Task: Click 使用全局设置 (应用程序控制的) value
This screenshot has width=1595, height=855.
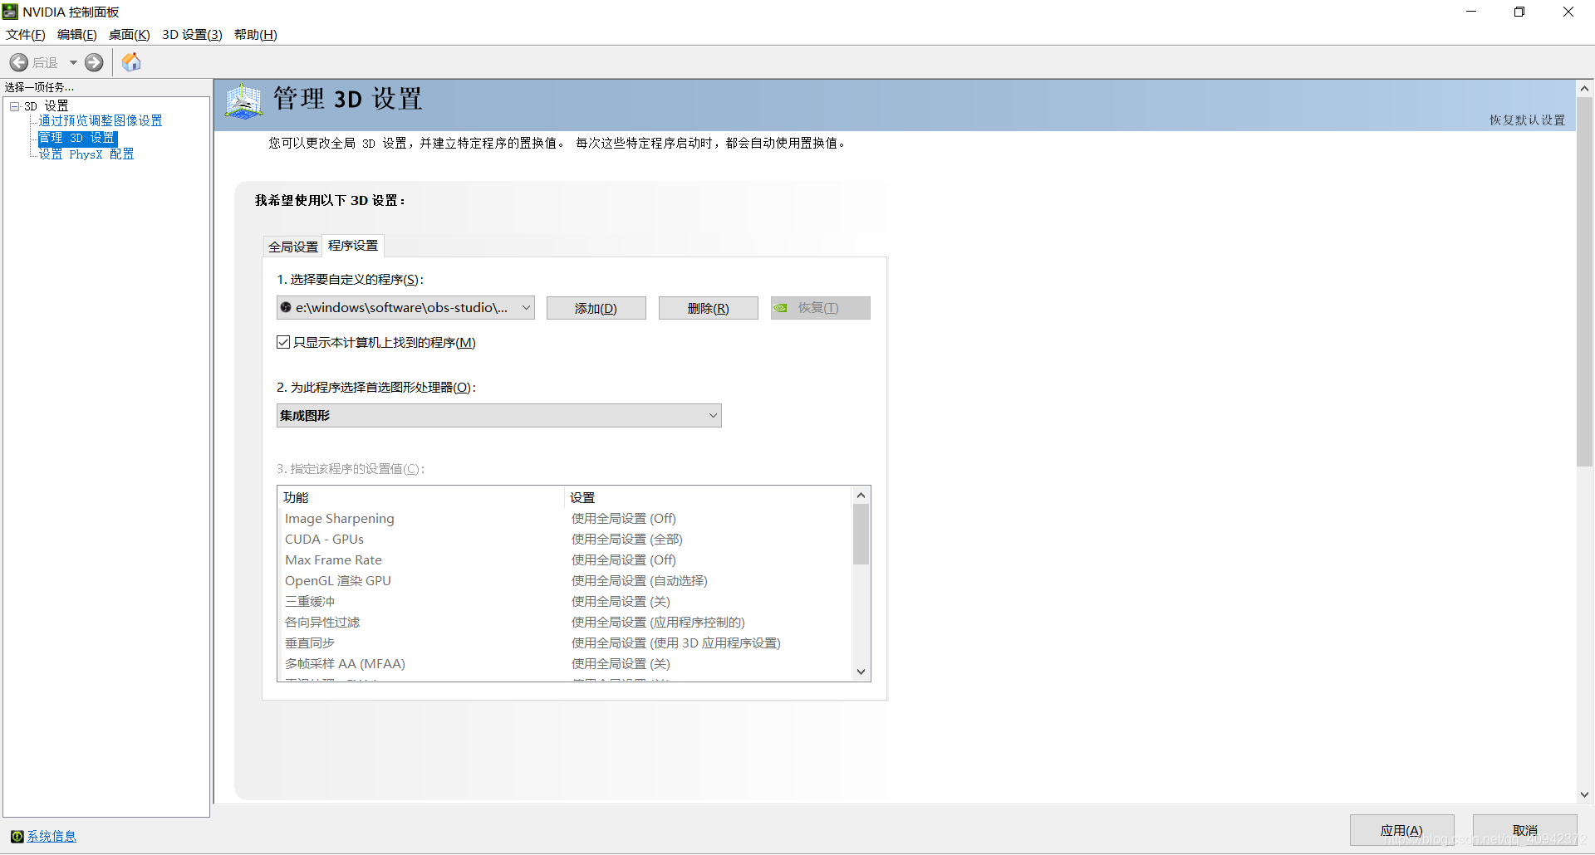Action: pyautogui.click(x=658, y=623)
